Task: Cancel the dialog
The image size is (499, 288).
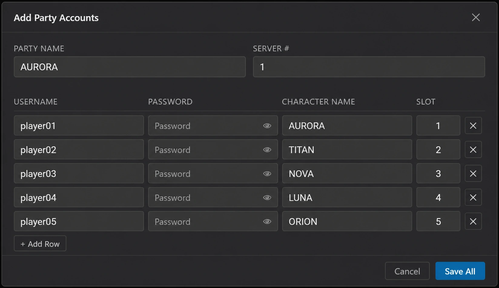Action: (407, 271)
